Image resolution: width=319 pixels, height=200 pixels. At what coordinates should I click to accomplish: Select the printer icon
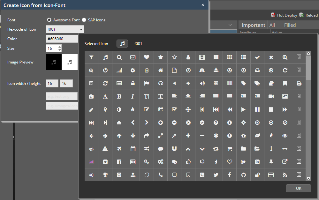[299, 83]
